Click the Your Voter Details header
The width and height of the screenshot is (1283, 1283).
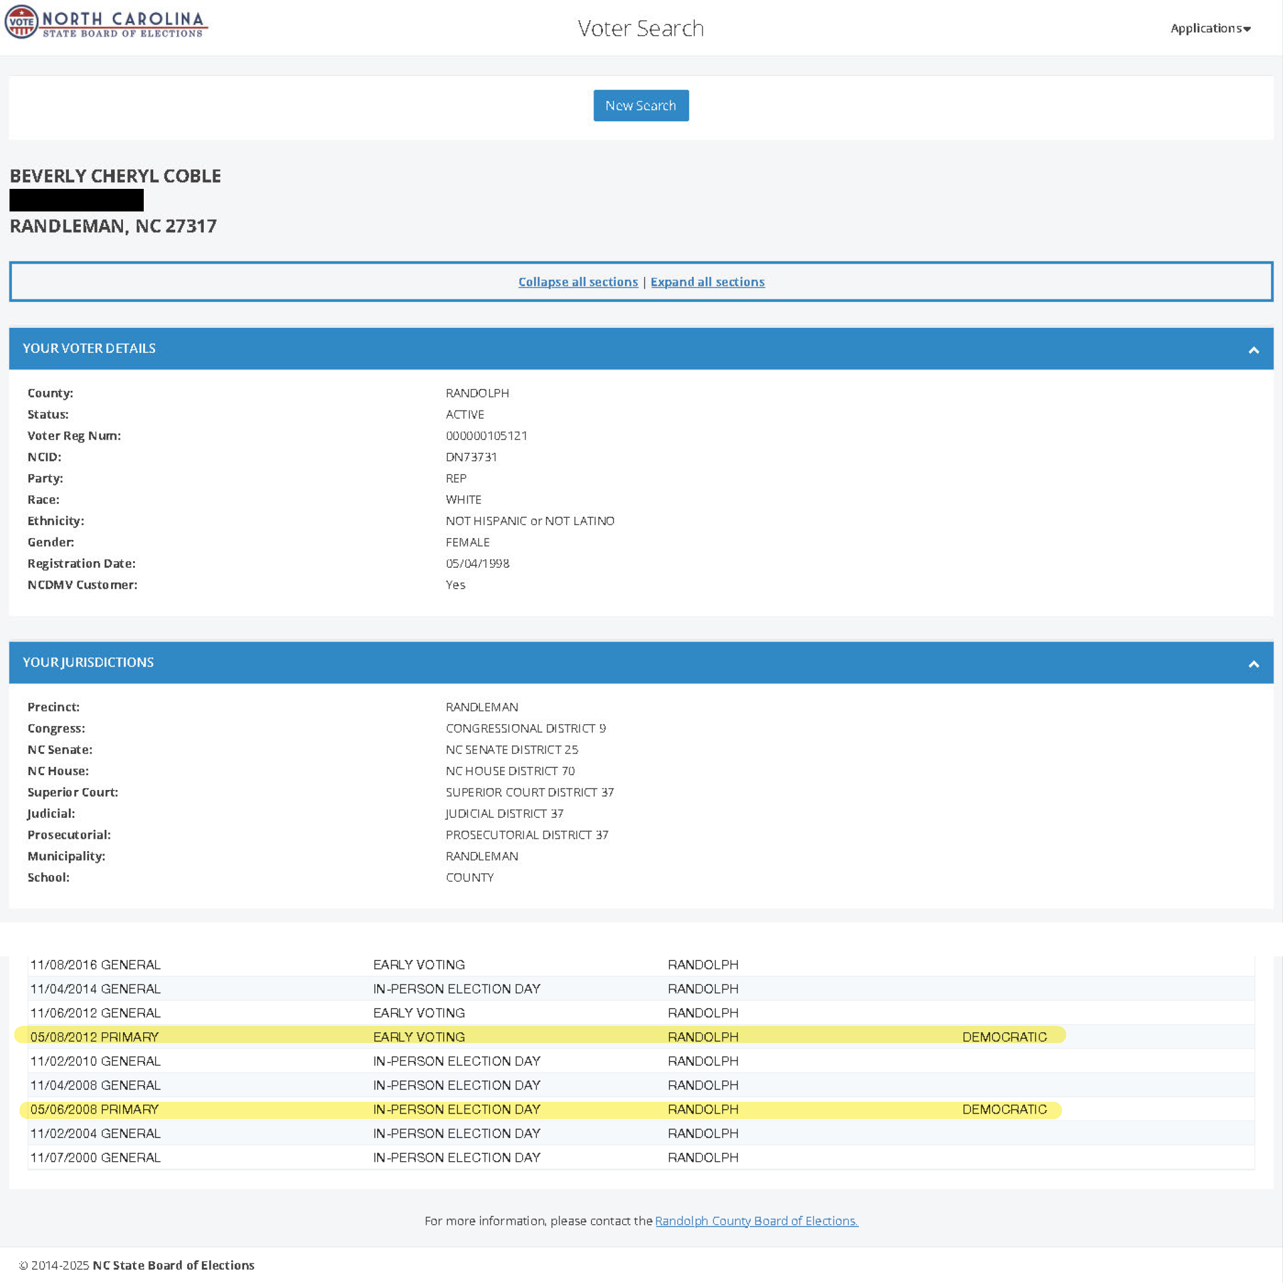[89, 349]
